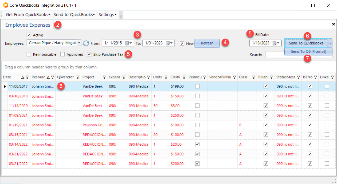Click the filter icon on StatusMessage column
This screenshot has width=337, height=184.
coord(299,77)
